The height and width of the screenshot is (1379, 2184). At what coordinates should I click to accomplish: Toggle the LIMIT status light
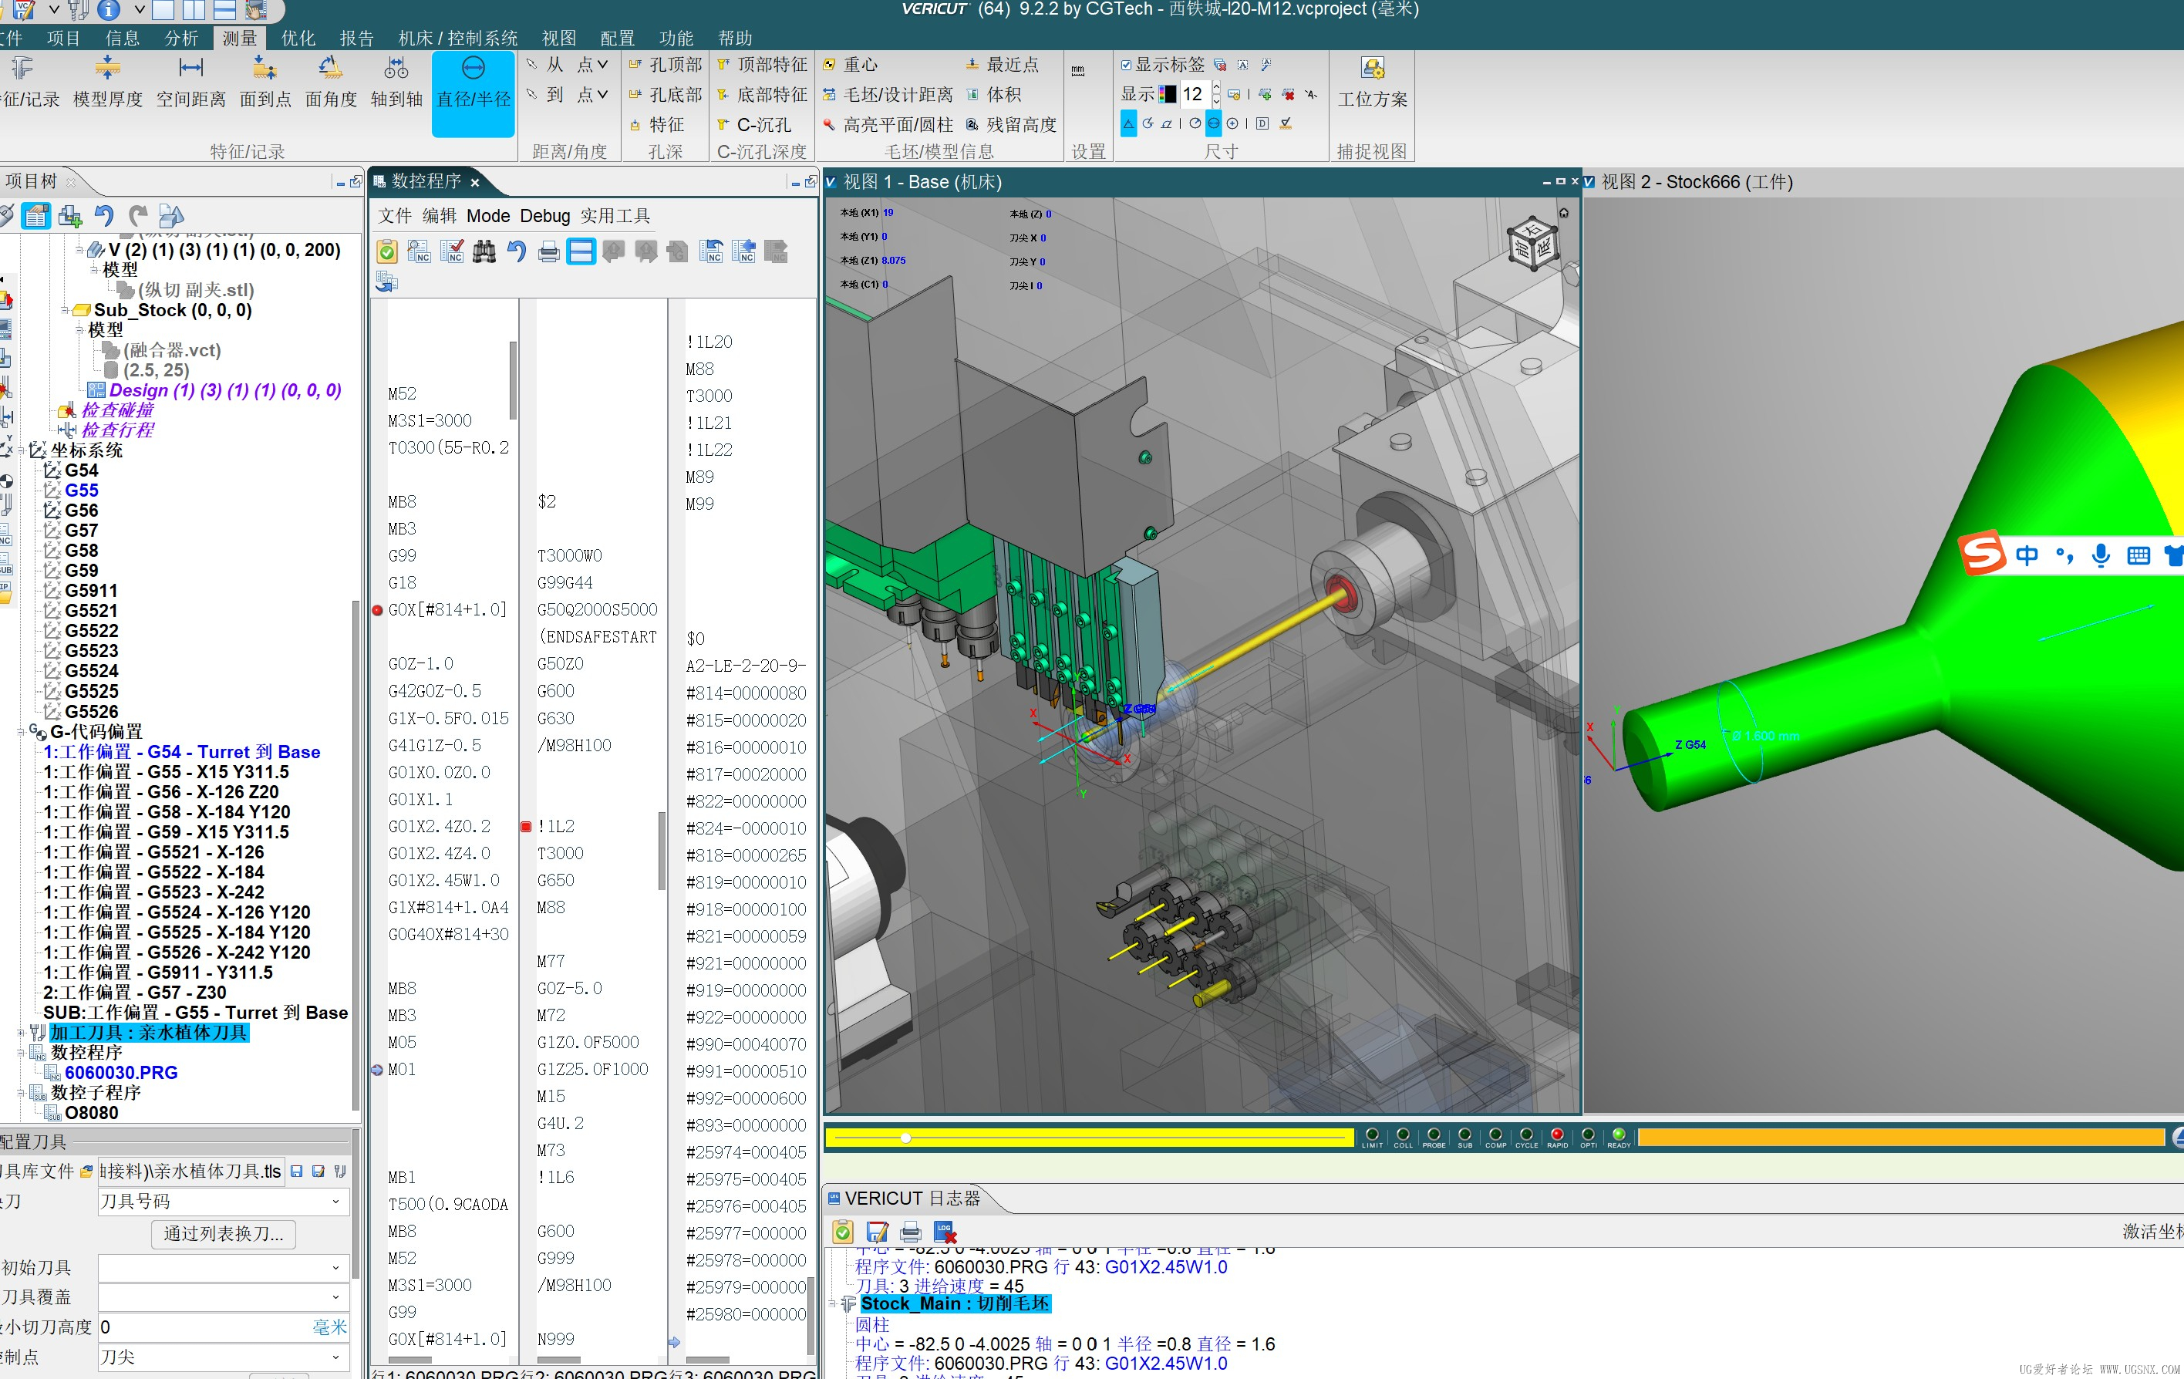pos(1371,1135)
